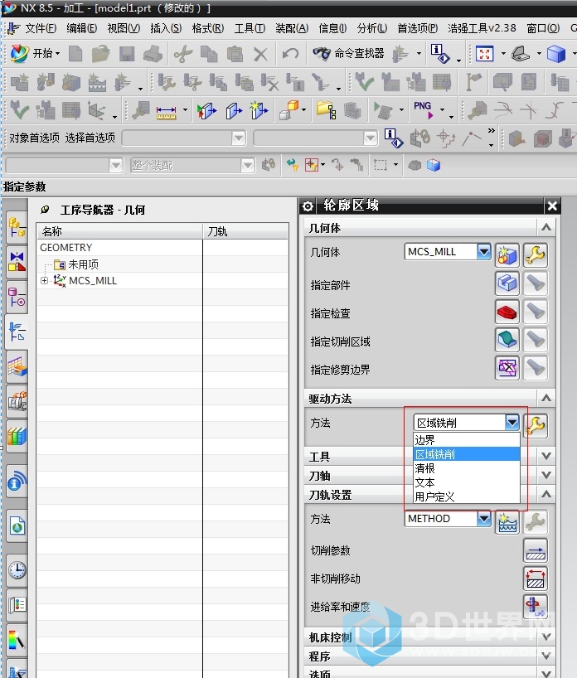This screenshot has width=577, height=678.
Task: Open the 工具(T) menu
Action: (250, 28)
